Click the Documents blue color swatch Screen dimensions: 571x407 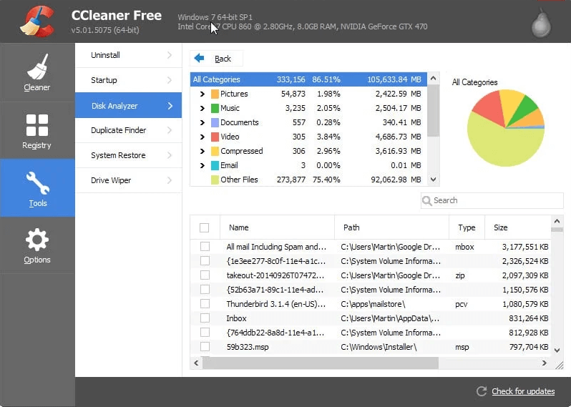[215, 123]
